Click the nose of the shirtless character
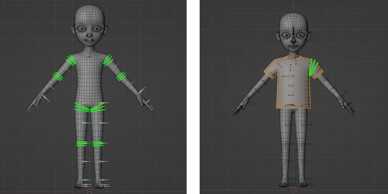Viewport: 388px width, 194px height. pos(90,35)
